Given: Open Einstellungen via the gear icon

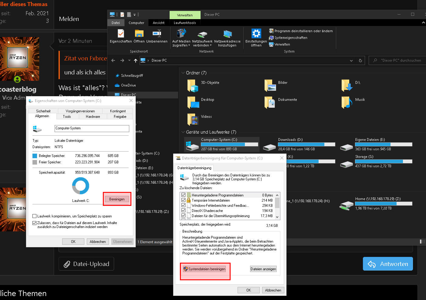Looking at the screenshot, I should 256,33.
